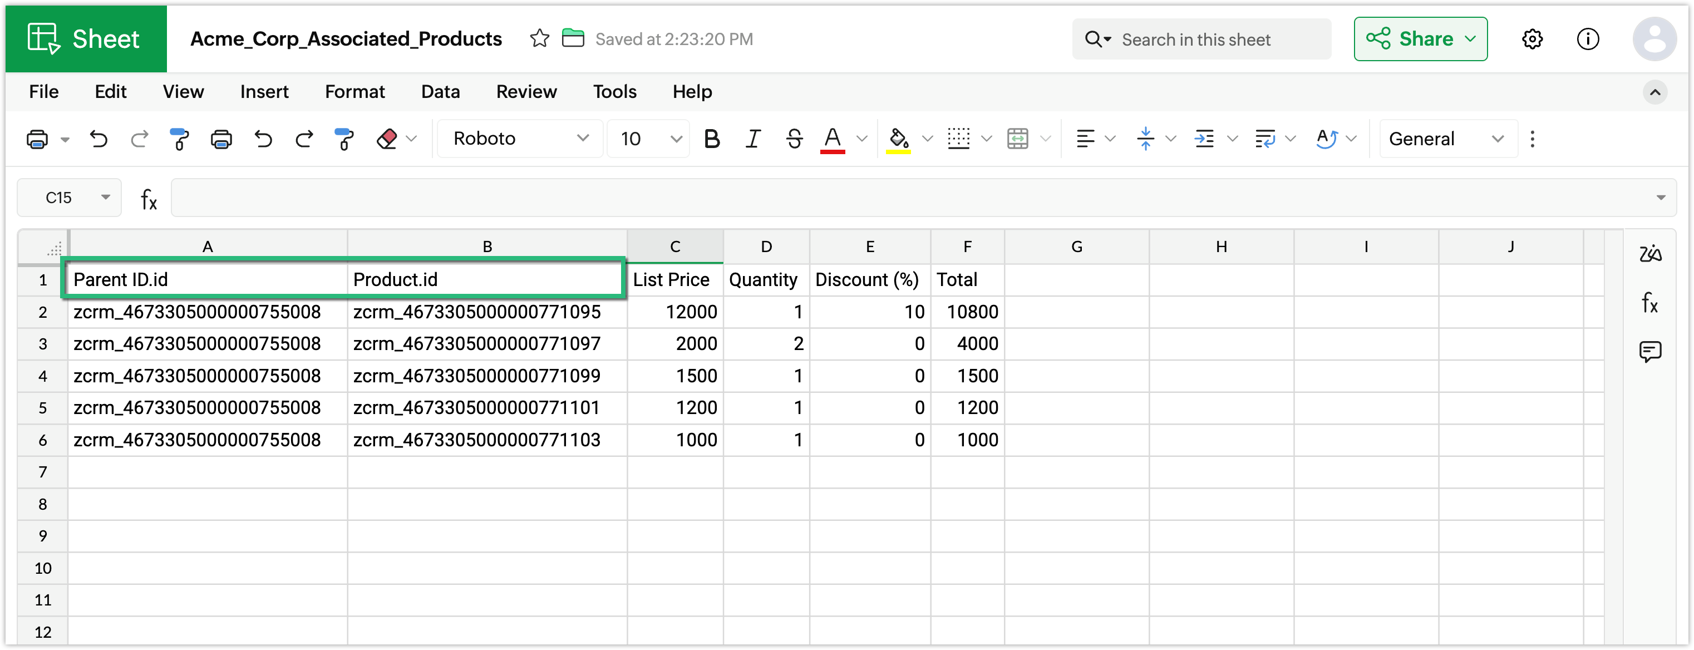Select the 'Parent ID.id' header cell
The height and width of the screenshot is (650, 1694).
(207, 279)
